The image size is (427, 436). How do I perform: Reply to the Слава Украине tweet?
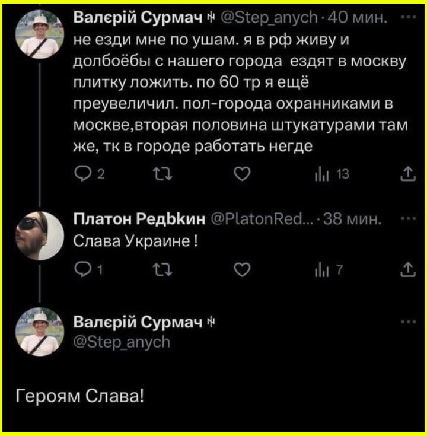click(x=89, y=270)
